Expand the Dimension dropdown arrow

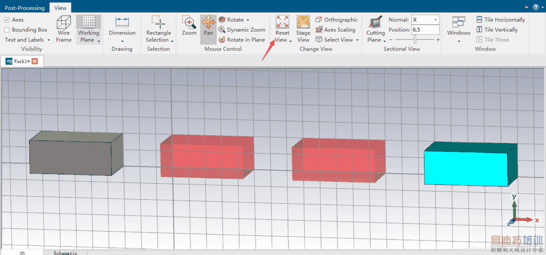[x=122, y=41]
